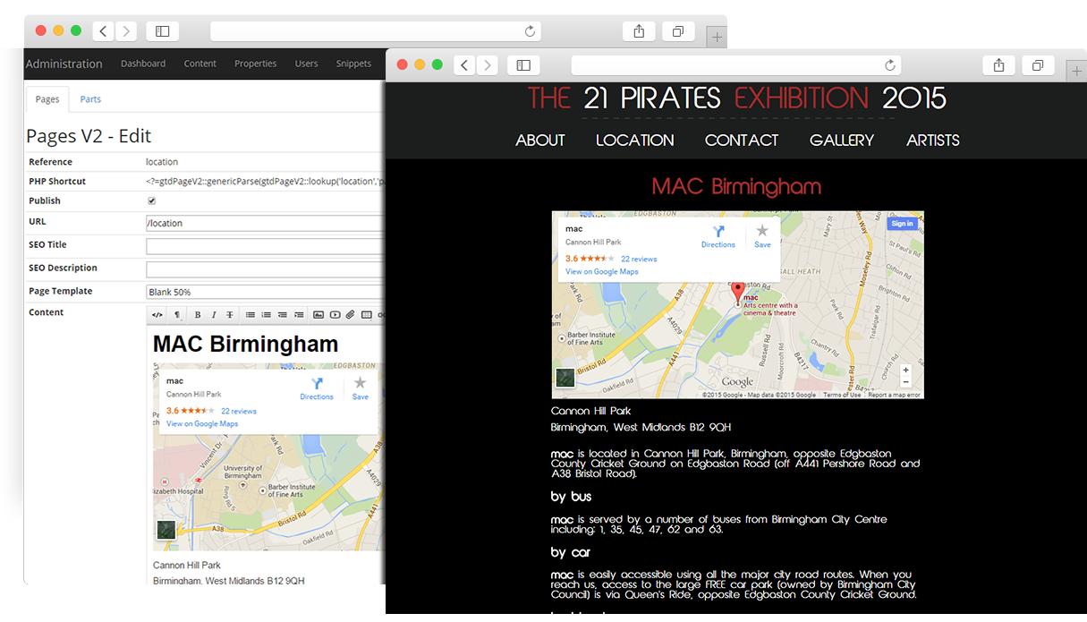Open 22 reviews link on exhibition site map
Screen dimensions: 1087x622
[x=639, y=259]
